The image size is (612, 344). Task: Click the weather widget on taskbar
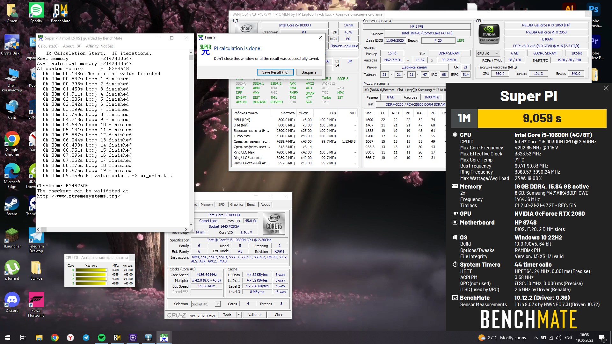502,338
